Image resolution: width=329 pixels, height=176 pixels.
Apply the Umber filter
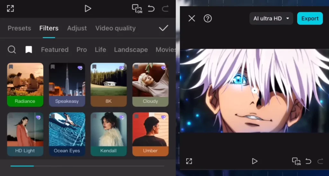point(150,134)
